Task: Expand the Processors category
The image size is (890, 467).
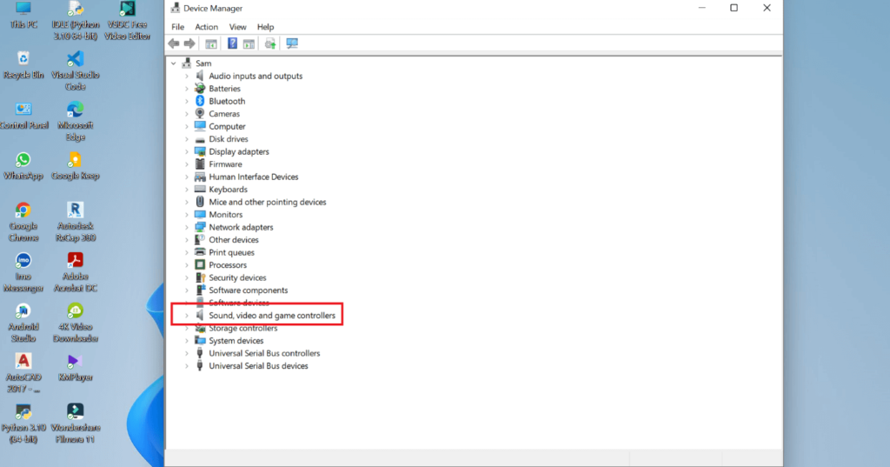Action: tap(186, 265)
